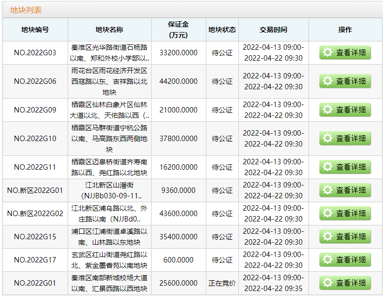Click 查看详细 for NO.新区2022G01
384x296 pixels.
(x=345, y=190)
